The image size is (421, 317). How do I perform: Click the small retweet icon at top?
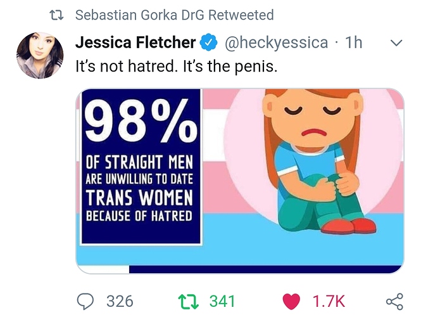tap(57, 15)
